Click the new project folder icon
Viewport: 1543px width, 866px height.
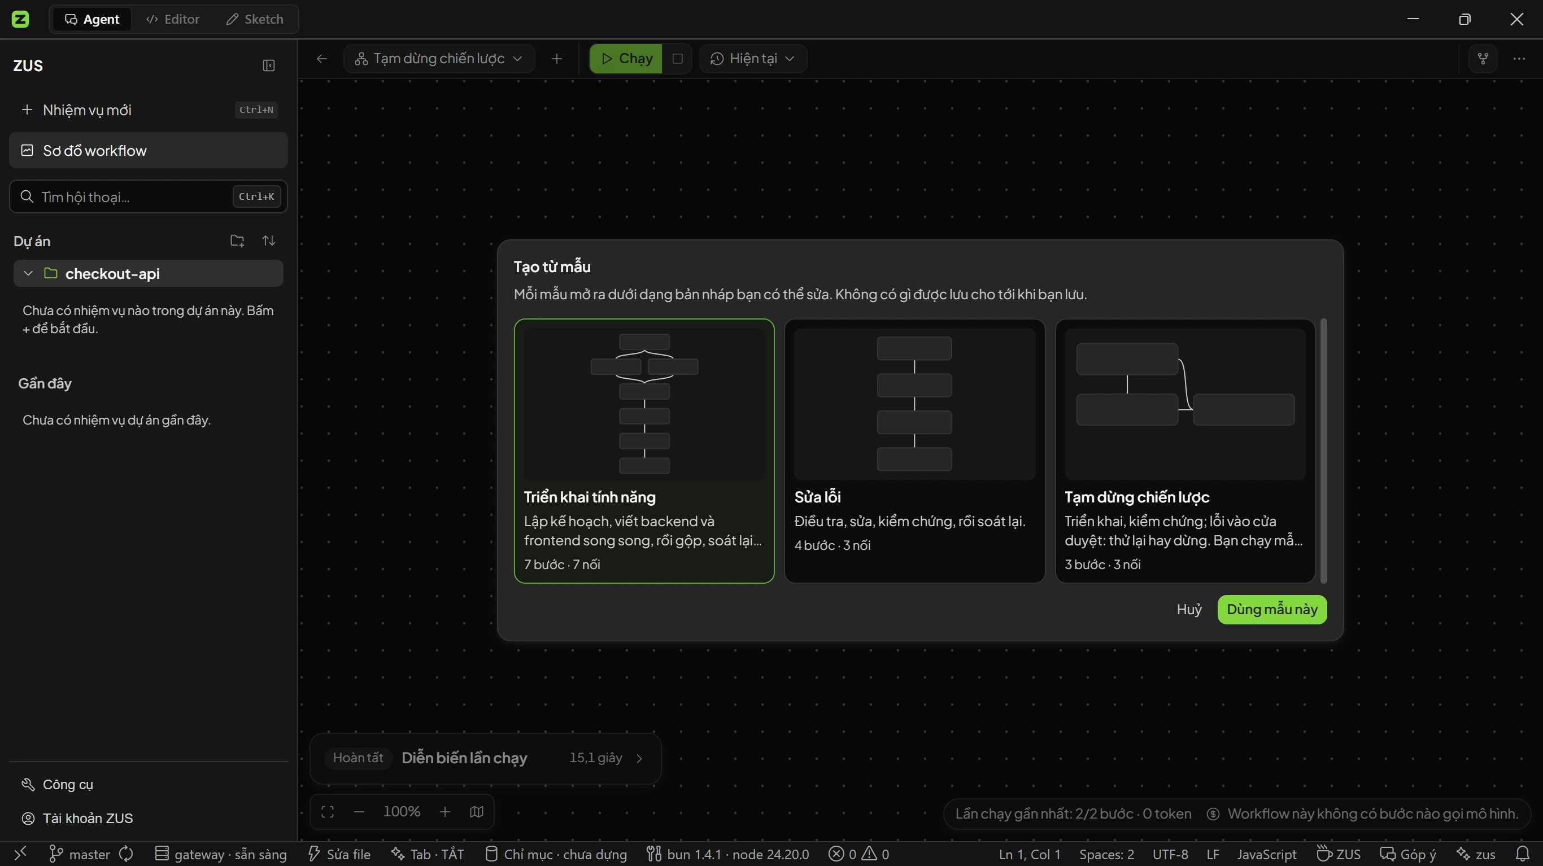[237, 240]
